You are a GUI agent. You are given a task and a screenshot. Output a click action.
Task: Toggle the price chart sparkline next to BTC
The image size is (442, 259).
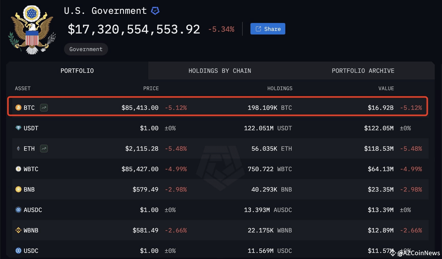coord(44,108)
